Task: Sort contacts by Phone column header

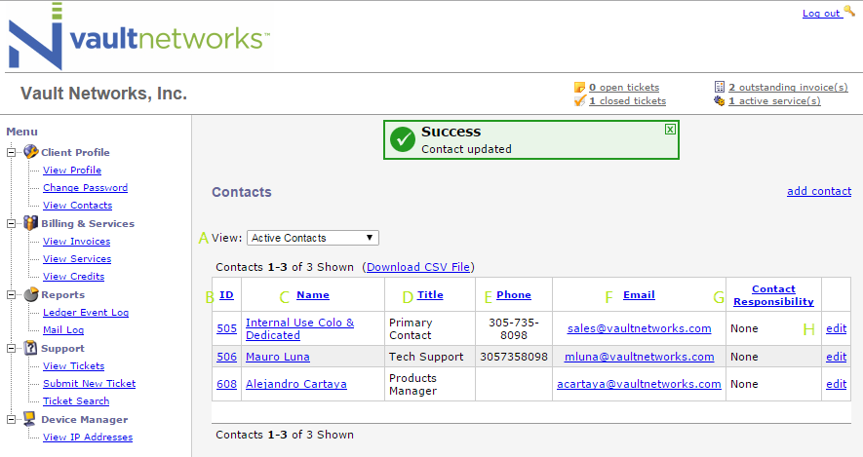Action: [514, 295]
